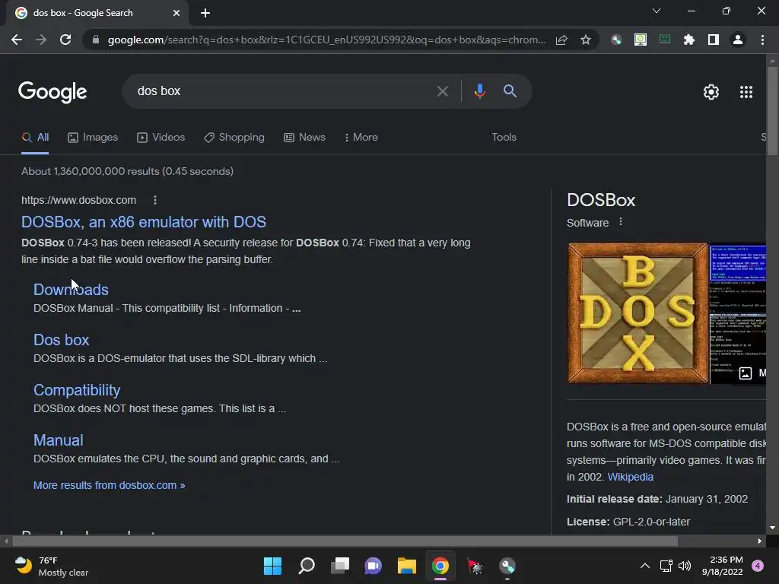Open the Extensions puzzle-piece menu

point(689,40)
